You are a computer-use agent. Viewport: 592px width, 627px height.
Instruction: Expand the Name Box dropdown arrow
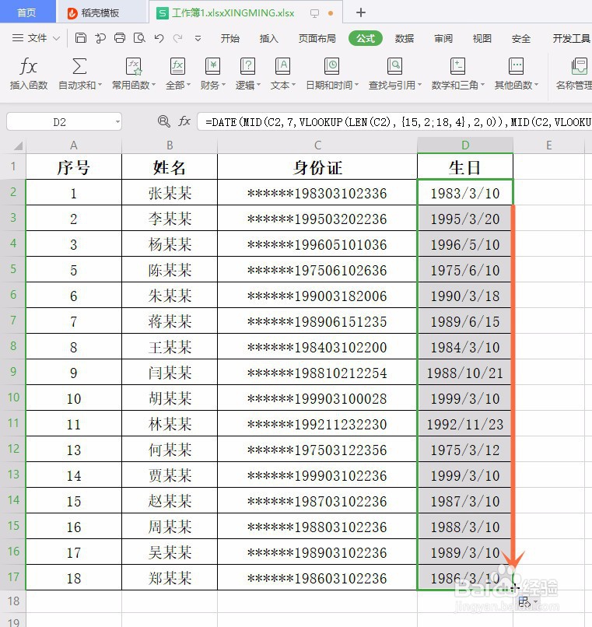coord(117,121)
